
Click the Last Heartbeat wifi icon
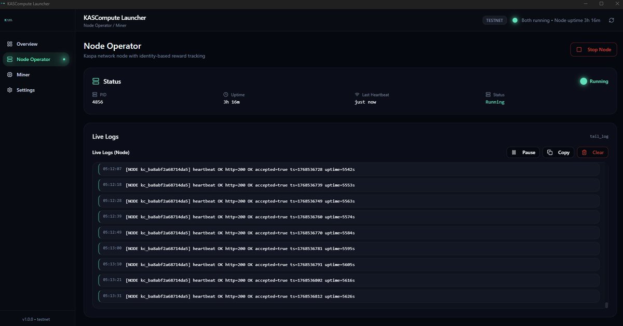pyautogui.click(x=357, y=95)
